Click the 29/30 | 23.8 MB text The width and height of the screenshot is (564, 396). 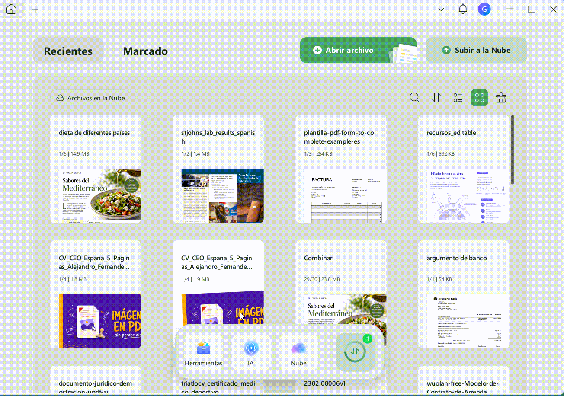click(322, 279)
